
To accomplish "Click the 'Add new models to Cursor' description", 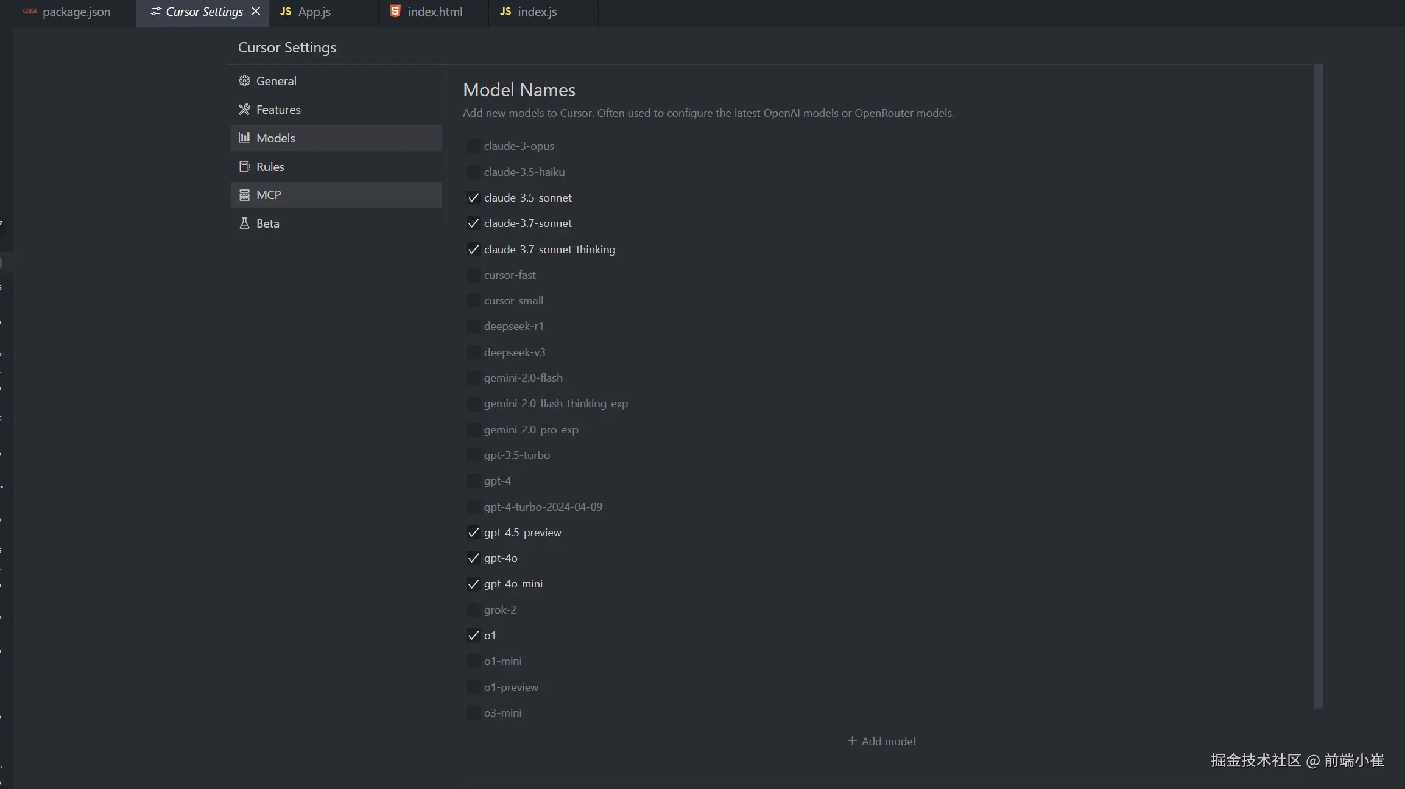I will 708,113.
